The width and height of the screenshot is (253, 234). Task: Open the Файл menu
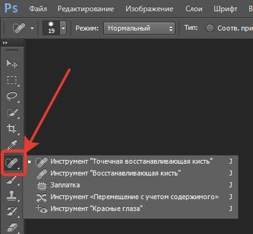(38, 9)
